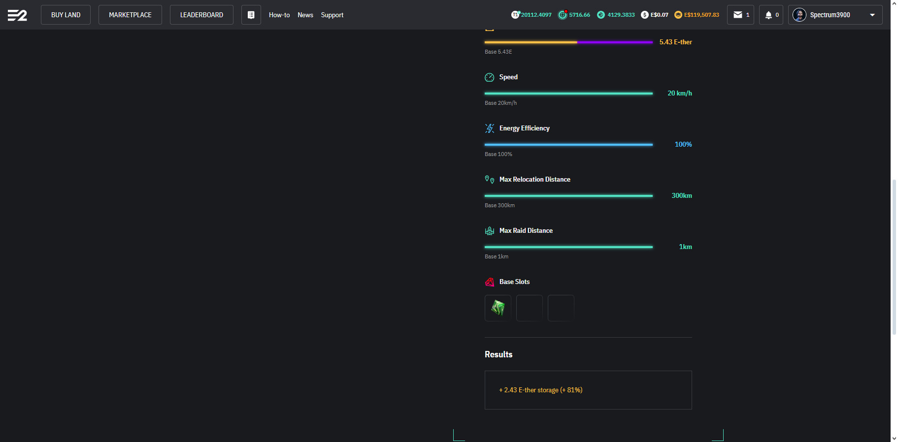Click the Energy Efficiency lightning icon
898x442 pixels.
[489, 128]
